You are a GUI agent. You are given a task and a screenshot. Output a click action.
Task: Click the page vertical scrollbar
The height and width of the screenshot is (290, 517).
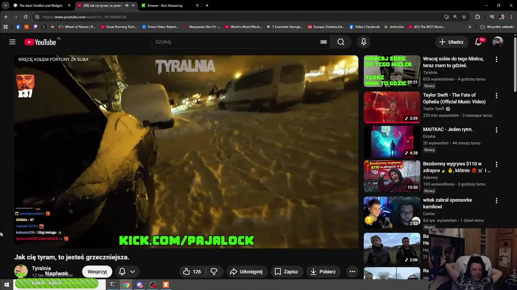[x=515, y=64]
